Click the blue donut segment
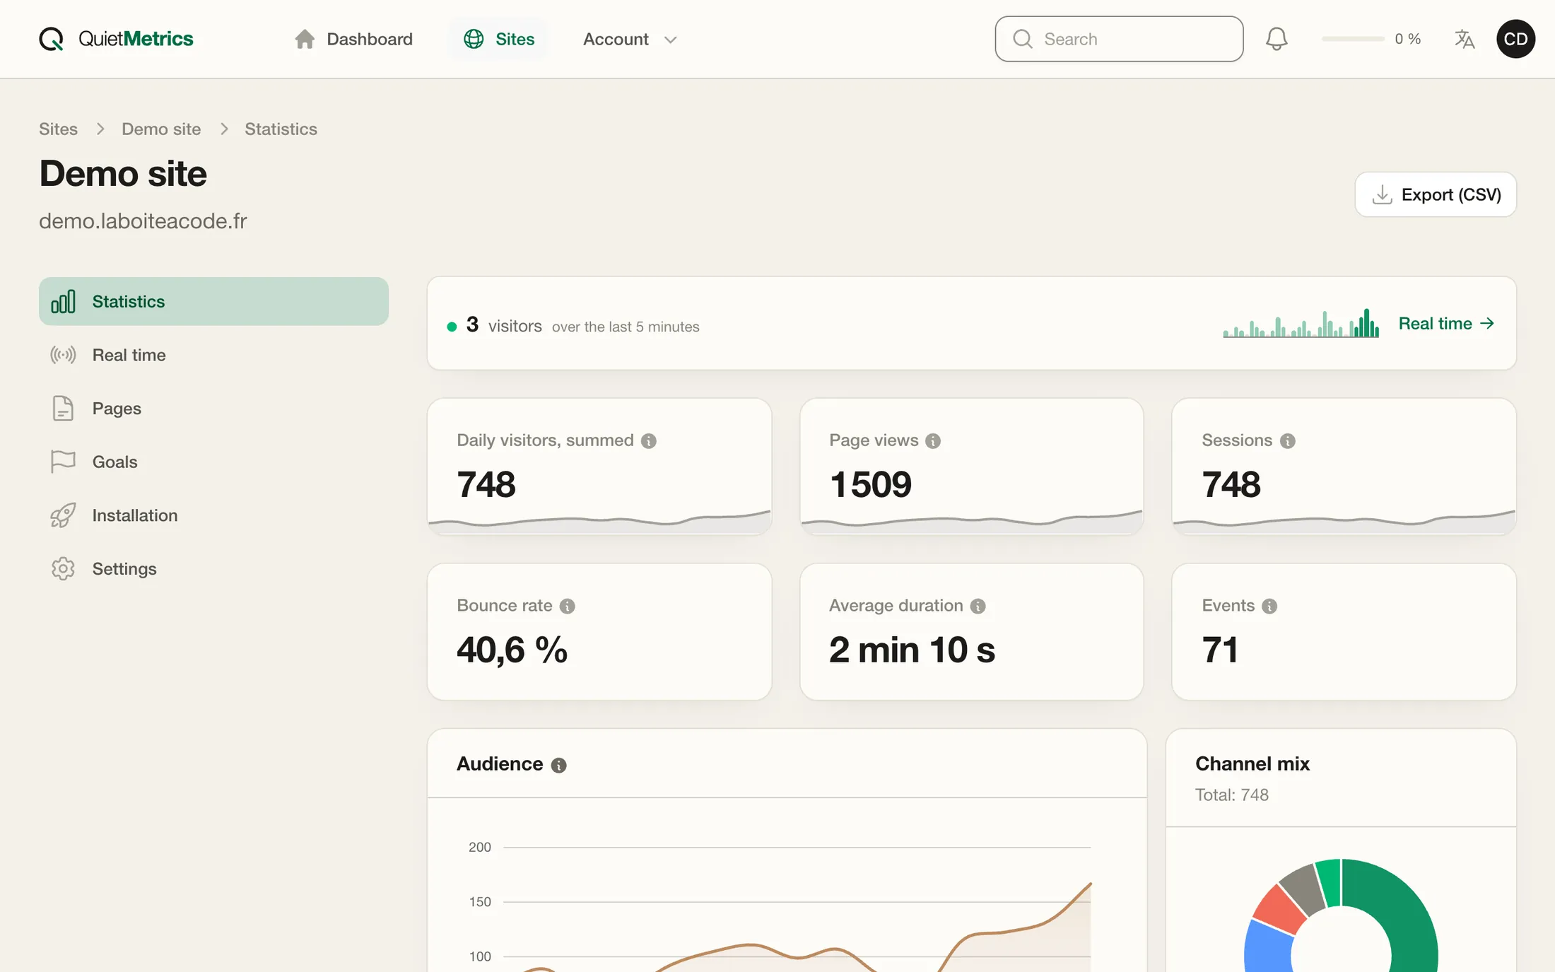The width and height of the screenshot is (1555, 972). click(x=1268, y=949)
